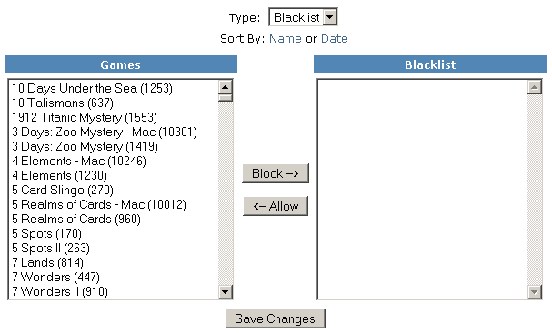
Task: Click the Games list scrollbar thumb
Action: click(x=225, y=97)
